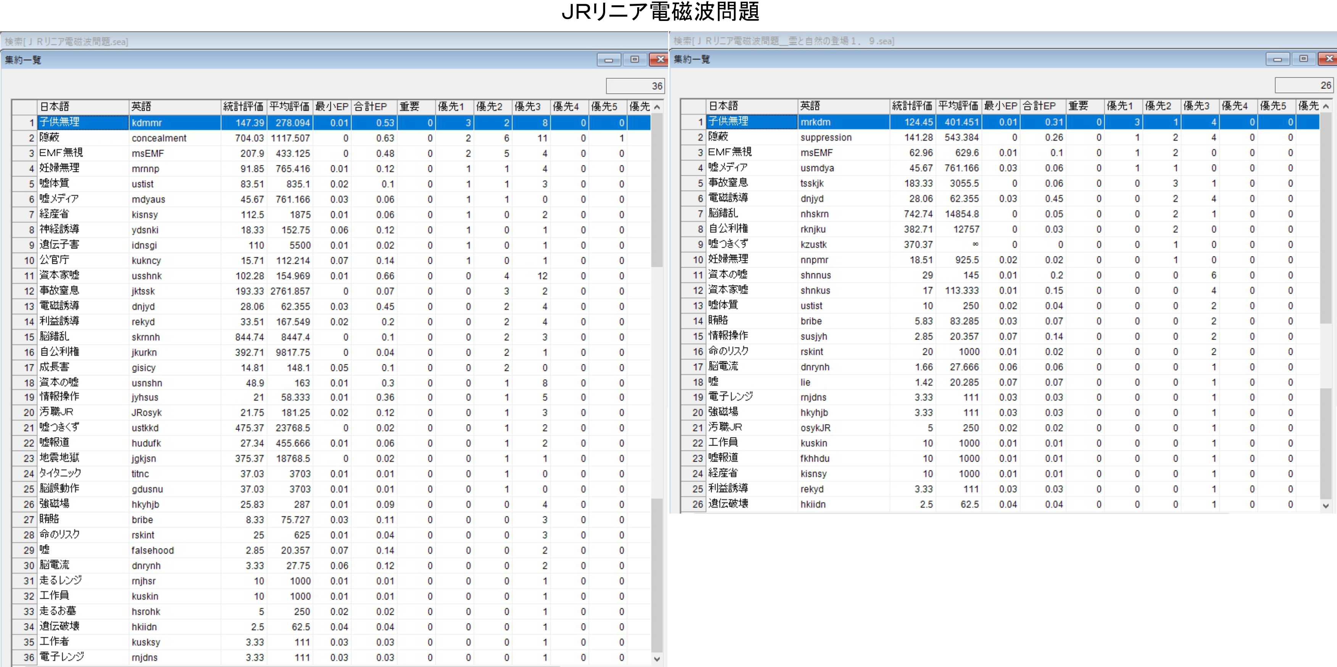The image size is (1337, 667).
Task: Maximize the left 集約一覧 window
Action: point(634,60)
